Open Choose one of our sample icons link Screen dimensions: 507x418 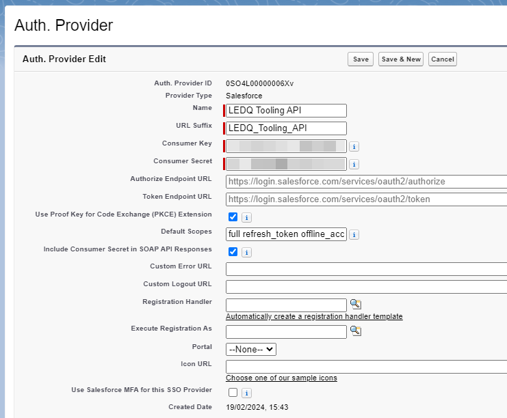(x=282, y=378)
